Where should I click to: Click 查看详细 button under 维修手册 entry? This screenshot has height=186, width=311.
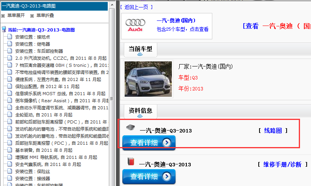pyautogui.click(x=149, y=177)
